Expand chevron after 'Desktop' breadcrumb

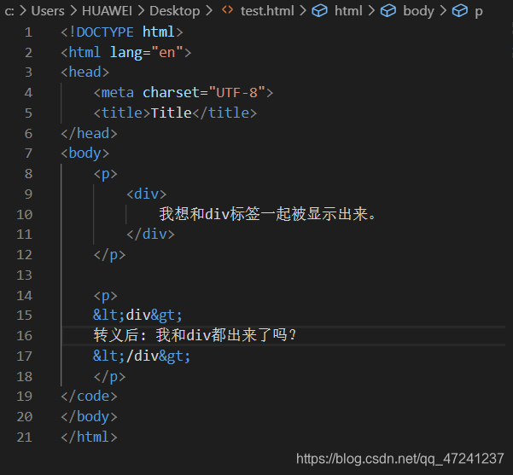click(x=209, y=11)
